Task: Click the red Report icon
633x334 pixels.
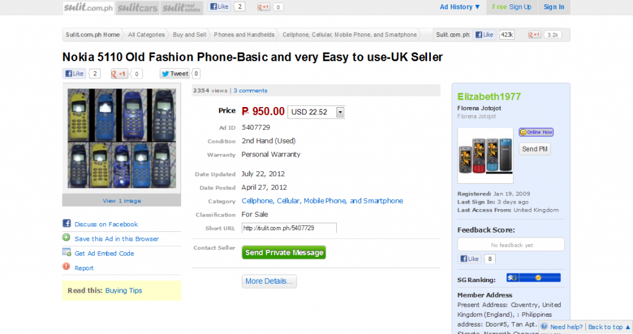Action: click(x=66, y=267)
